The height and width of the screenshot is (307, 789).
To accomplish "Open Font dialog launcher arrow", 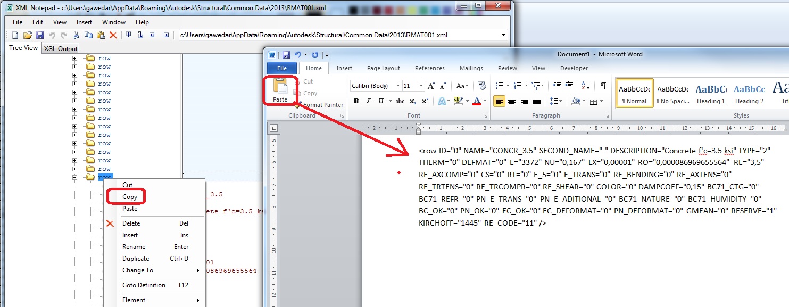I will (484, 116).
